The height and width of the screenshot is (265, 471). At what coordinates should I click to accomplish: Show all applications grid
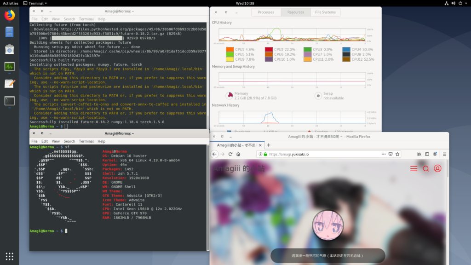(x=9, y=256)
